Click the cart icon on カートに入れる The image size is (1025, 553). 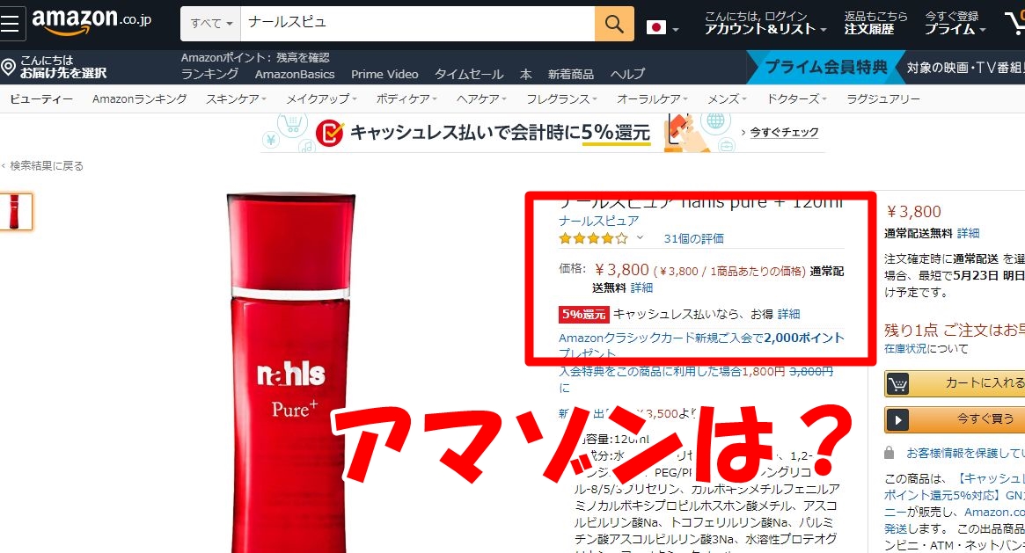tap(897, 384)
